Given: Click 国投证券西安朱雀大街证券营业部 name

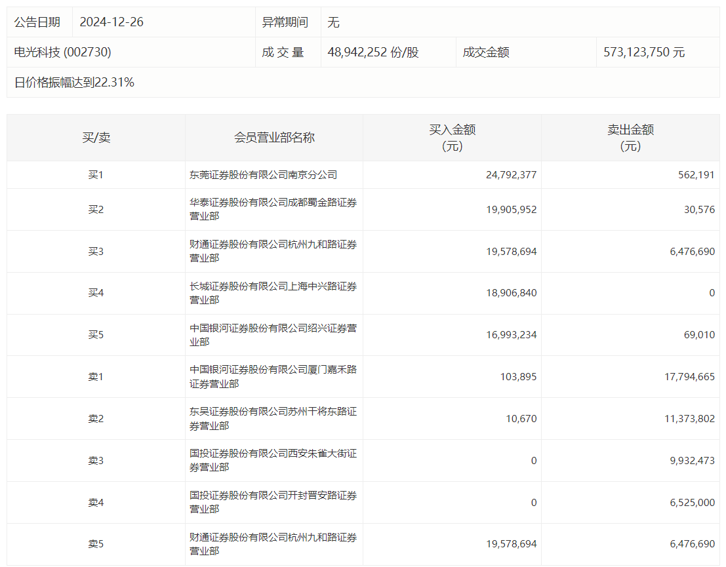Looking at the screenshot, I should click(273, 460).
